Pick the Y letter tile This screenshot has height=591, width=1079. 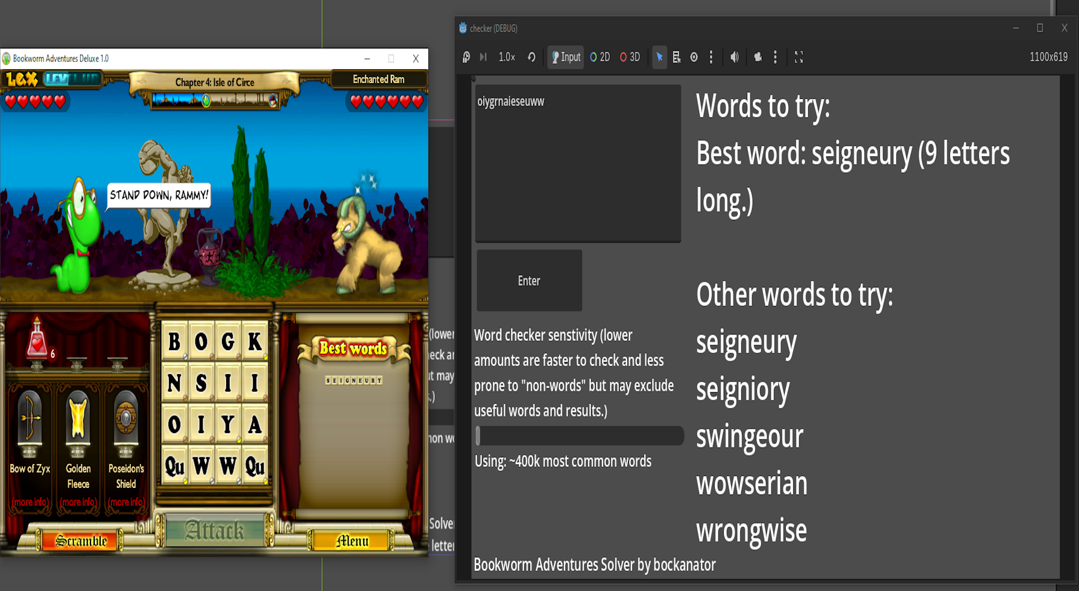click(x=228, y=425)
